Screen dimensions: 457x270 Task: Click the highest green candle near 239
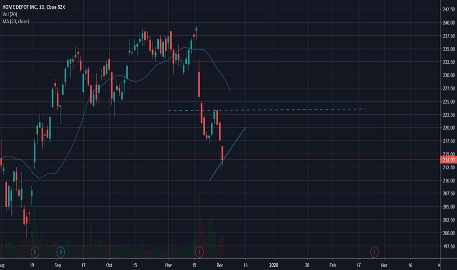pos(197,29)
